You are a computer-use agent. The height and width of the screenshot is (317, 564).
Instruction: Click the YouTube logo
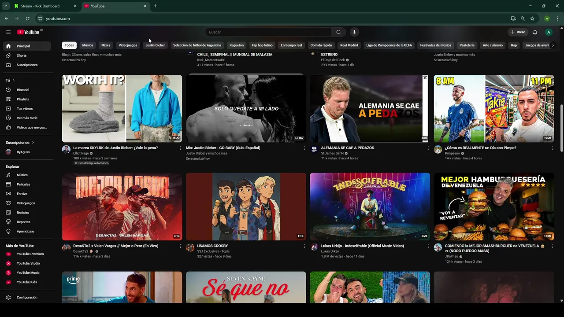click(29, 32)
